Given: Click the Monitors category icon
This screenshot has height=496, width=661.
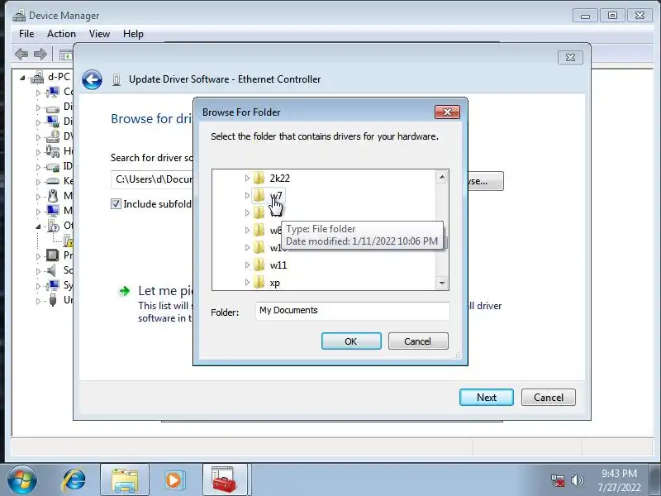Looking at the screenshot, I should 53,211.
